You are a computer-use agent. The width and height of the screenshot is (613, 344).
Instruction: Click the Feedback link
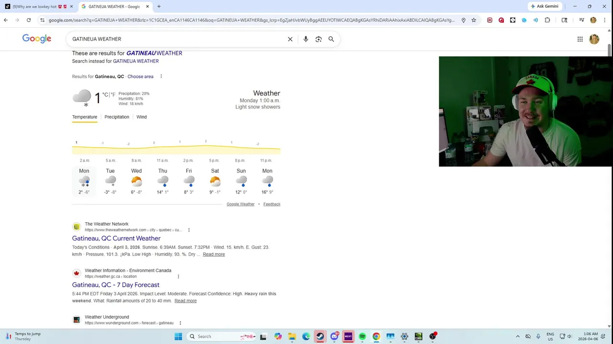click(272, 204)
